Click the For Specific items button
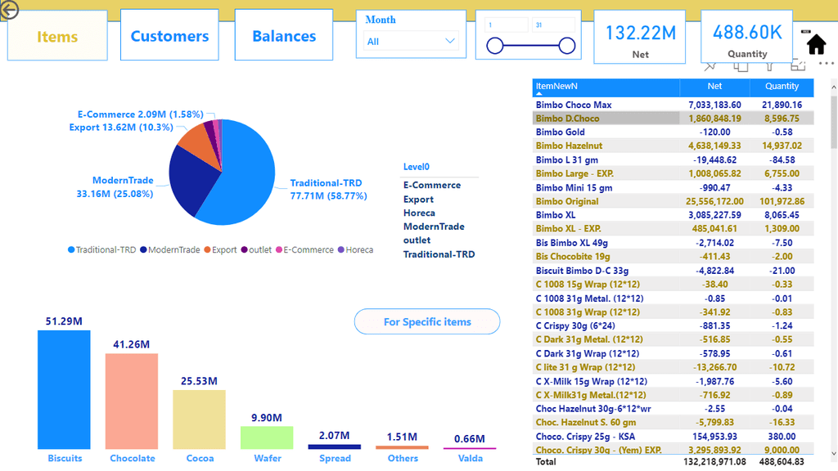This screenshot has width=838, height=471. click(427, 322)
